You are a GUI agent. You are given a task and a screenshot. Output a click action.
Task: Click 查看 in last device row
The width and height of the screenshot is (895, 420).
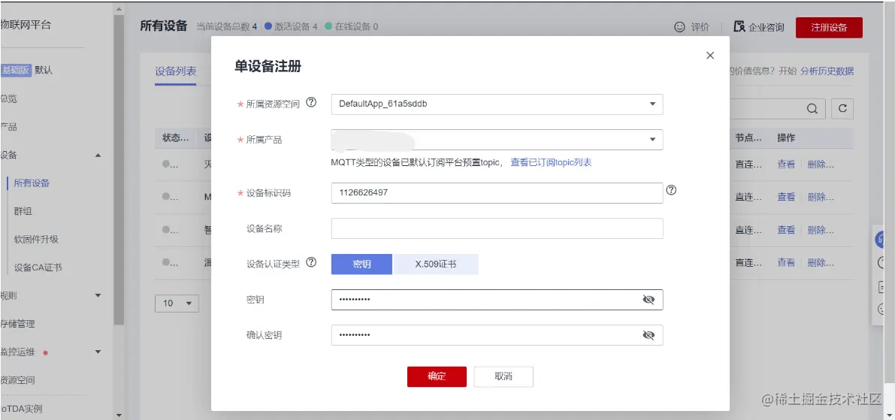coord(786,262)
